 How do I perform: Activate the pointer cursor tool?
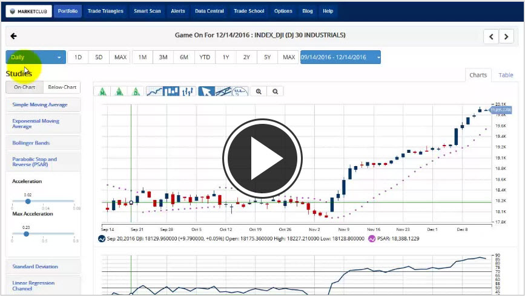206,92
